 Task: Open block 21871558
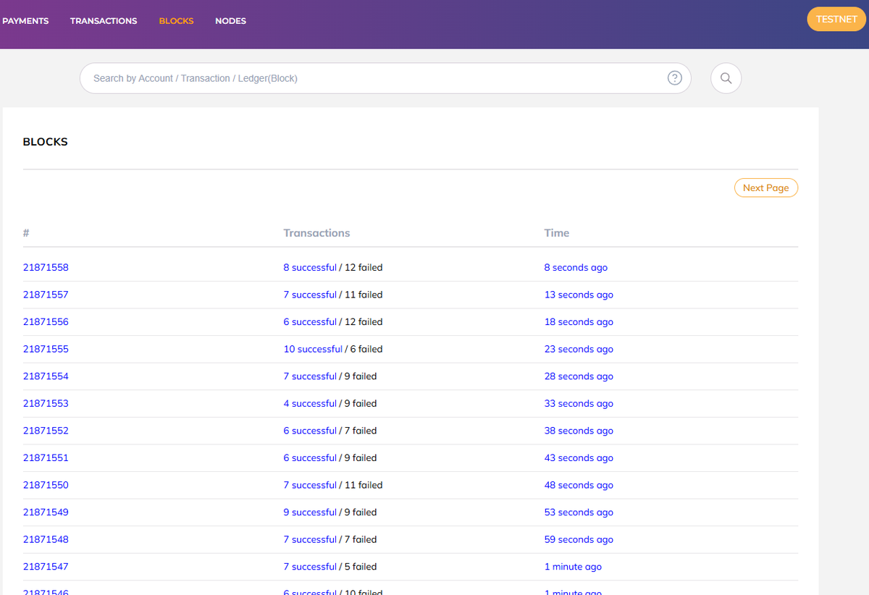(46, 268)
